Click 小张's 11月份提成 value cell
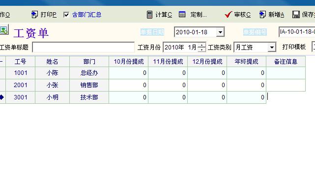Viewport: 315px width, 188px height. point(168,85)
